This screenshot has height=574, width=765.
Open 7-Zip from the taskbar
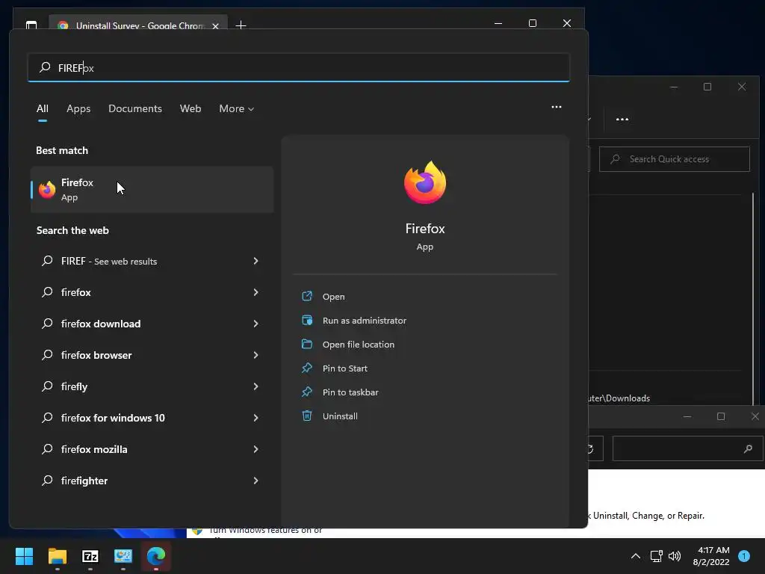(90, 556)
